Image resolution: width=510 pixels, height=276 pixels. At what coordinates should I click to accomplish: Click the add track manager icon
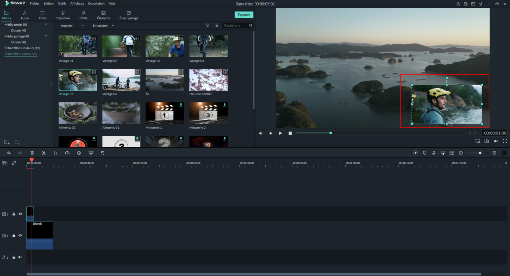tap(5, 163)
